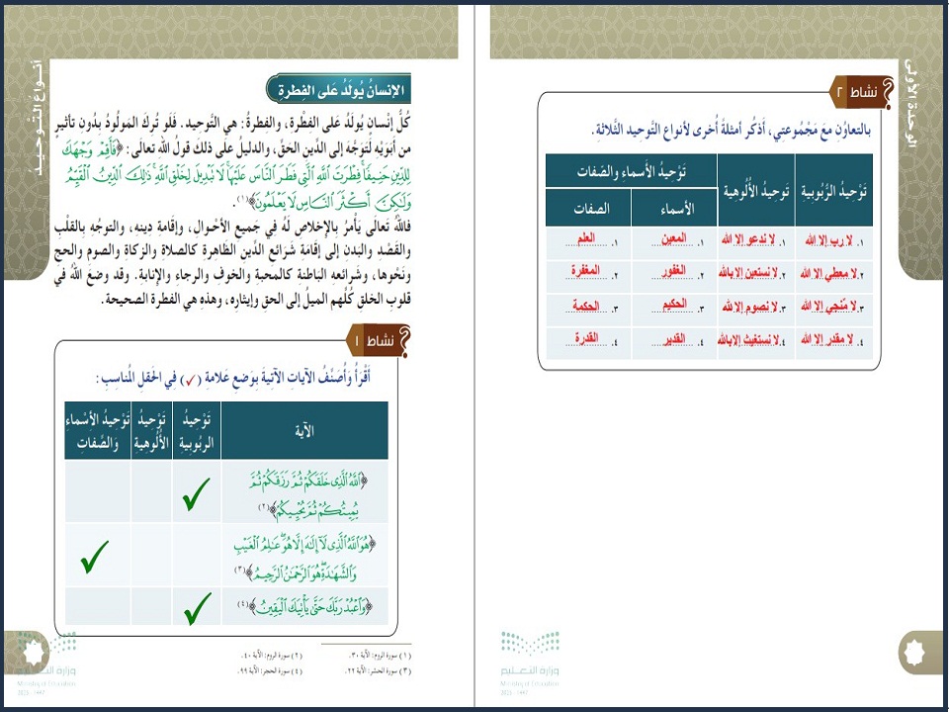Click the vertical side title 'أنواع التوحيد'

[x=37, y=120]
